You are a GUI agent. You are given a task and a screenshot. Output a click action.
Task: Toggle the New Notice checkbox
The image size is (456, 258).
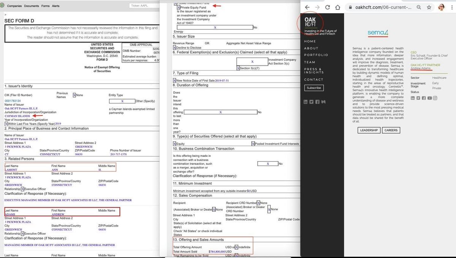175,80
